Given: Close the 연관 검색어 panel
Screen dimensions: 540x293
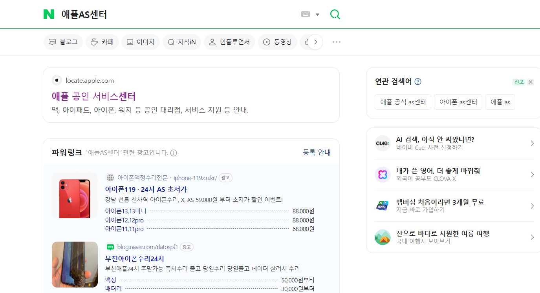Looking at the screenshot, I should 531,82.
